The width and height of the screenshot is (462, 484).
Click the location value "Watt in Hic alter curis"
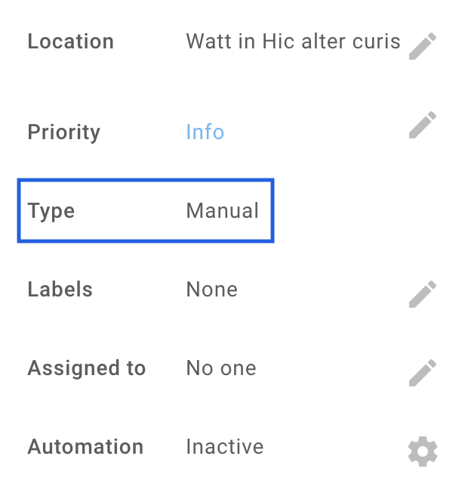pyautogui.click(x=292, y=42)
